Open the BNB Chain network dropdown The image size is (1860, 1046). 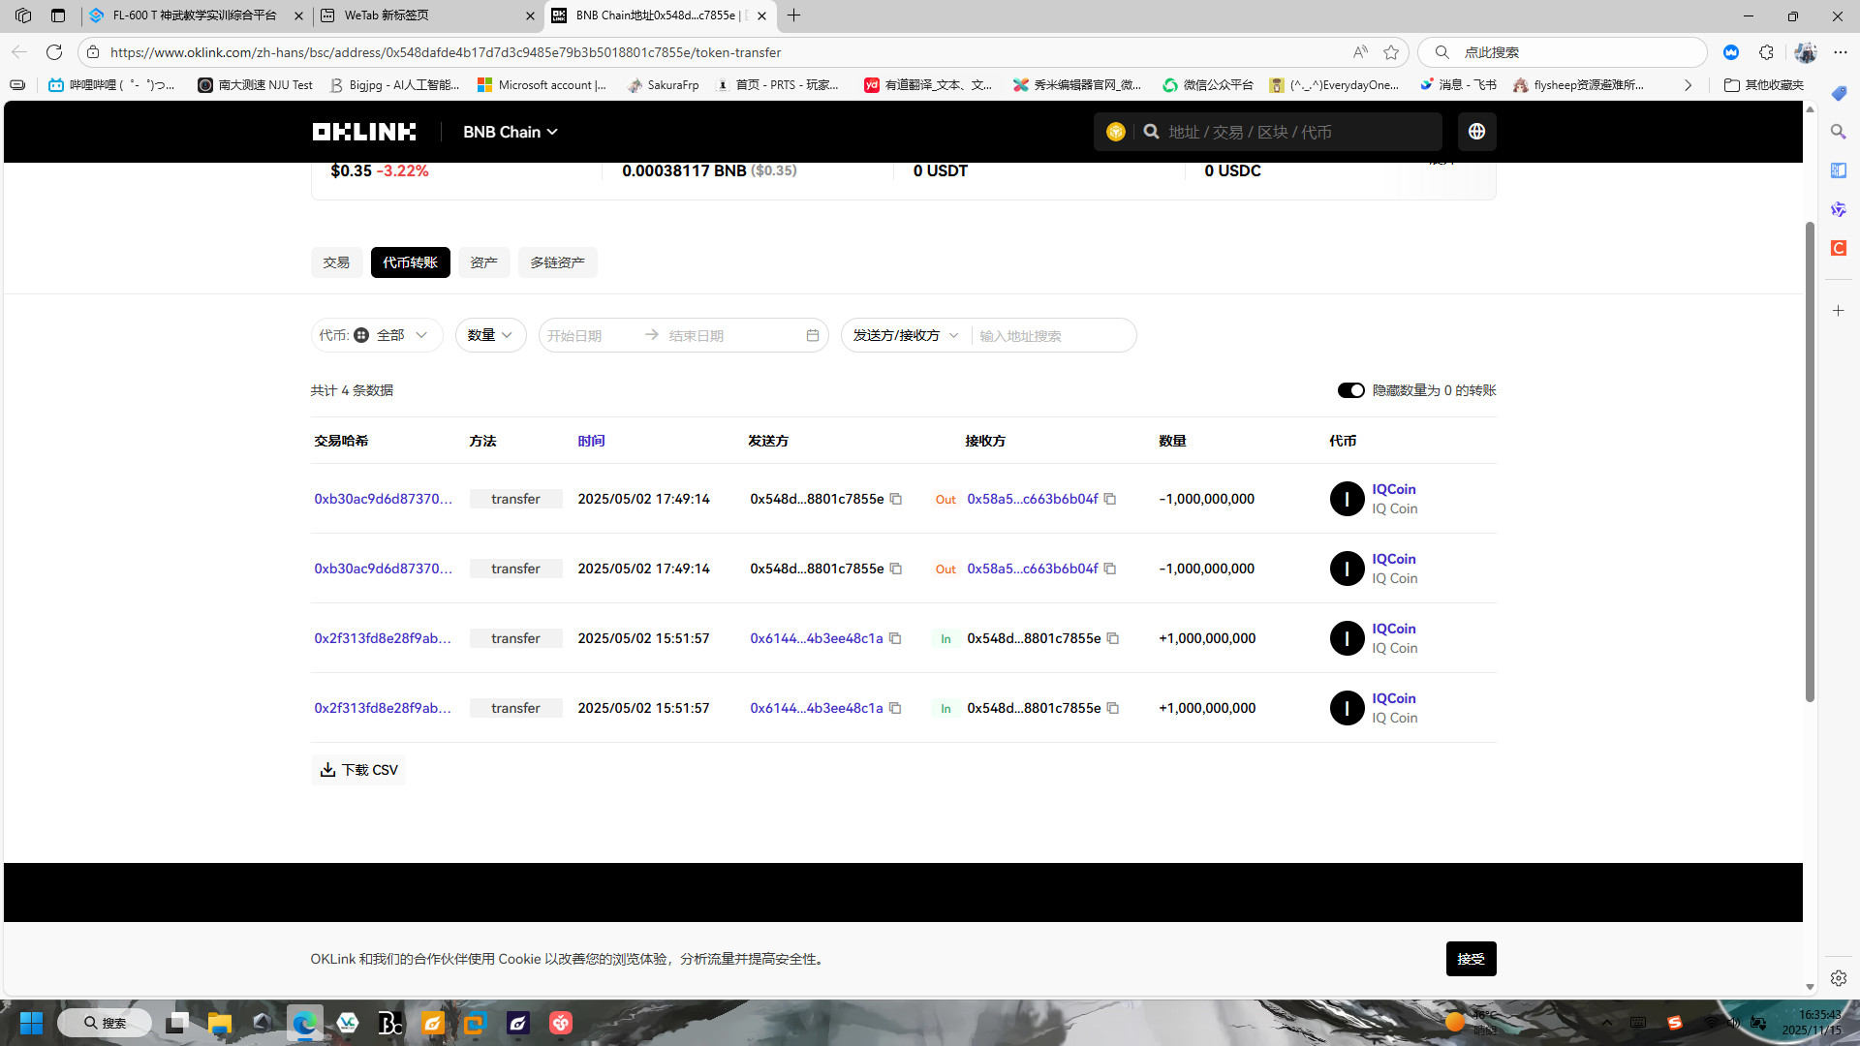tap(511, 132)
